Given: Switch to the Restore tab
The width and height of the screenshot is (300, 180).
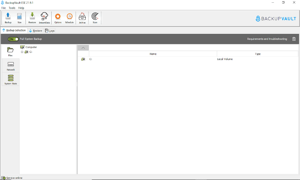Looking at the screenshot, I should coord(36,31).
